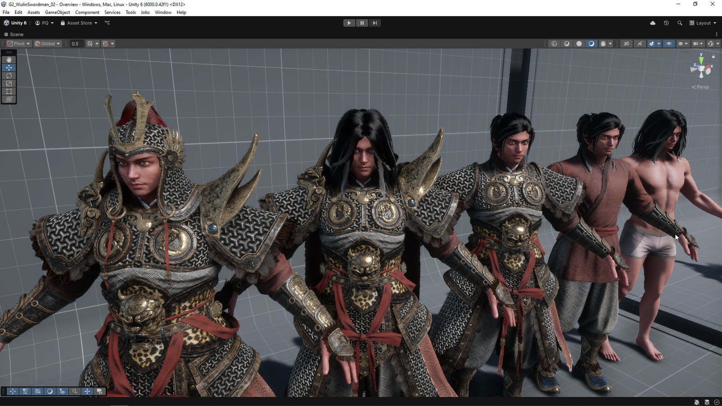Select the Transform tool
This screenshot has height=406, width=722.
pyautogui.click(x=9, y=99)
